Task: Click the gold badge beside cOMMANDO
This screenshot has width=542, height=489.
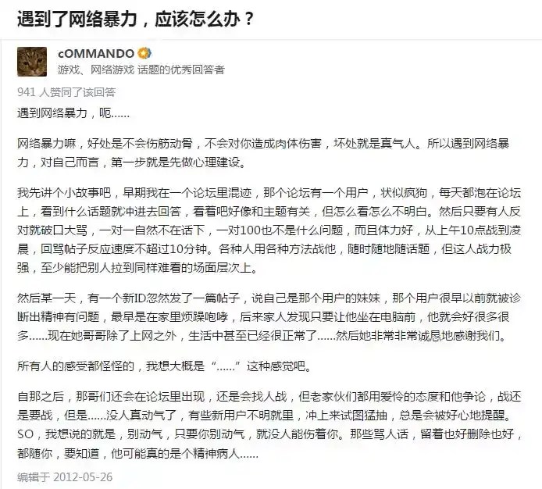Action: [x=144, y=53]
